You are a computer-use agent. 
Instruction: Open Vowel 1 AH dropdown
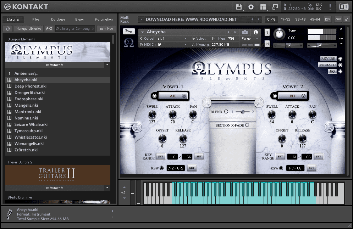pyautogui.click(x=173, y=96)
